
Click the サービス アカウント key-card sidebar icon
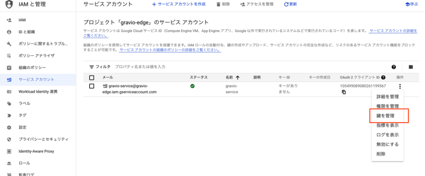point(9,80)
